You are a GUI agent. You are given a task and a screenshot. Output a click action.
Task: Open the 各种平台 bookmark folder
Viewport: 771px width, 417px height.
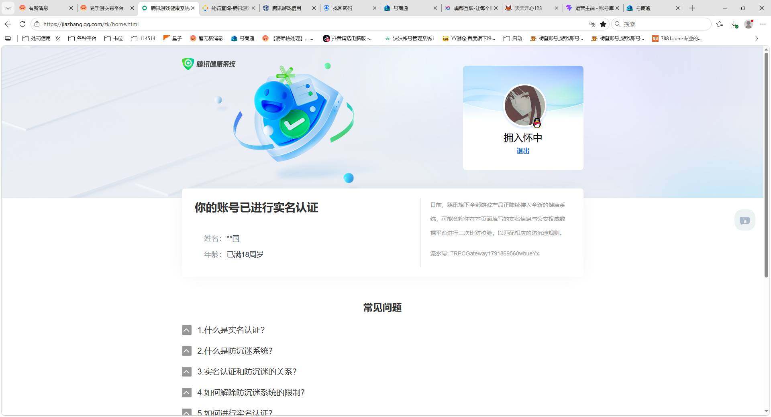click(x=82, y=38)
